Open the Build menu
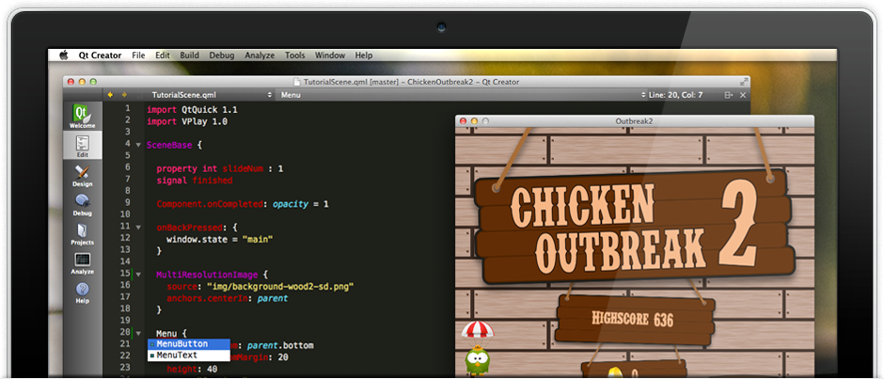This screenshot has width=884, height=379. [x=189, y=55]
